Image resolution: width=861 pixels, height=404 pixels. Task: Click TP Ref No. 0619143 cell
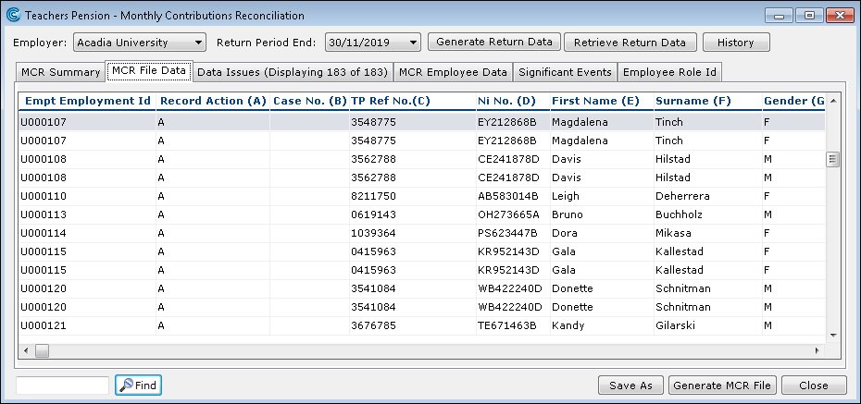point(413,214)
